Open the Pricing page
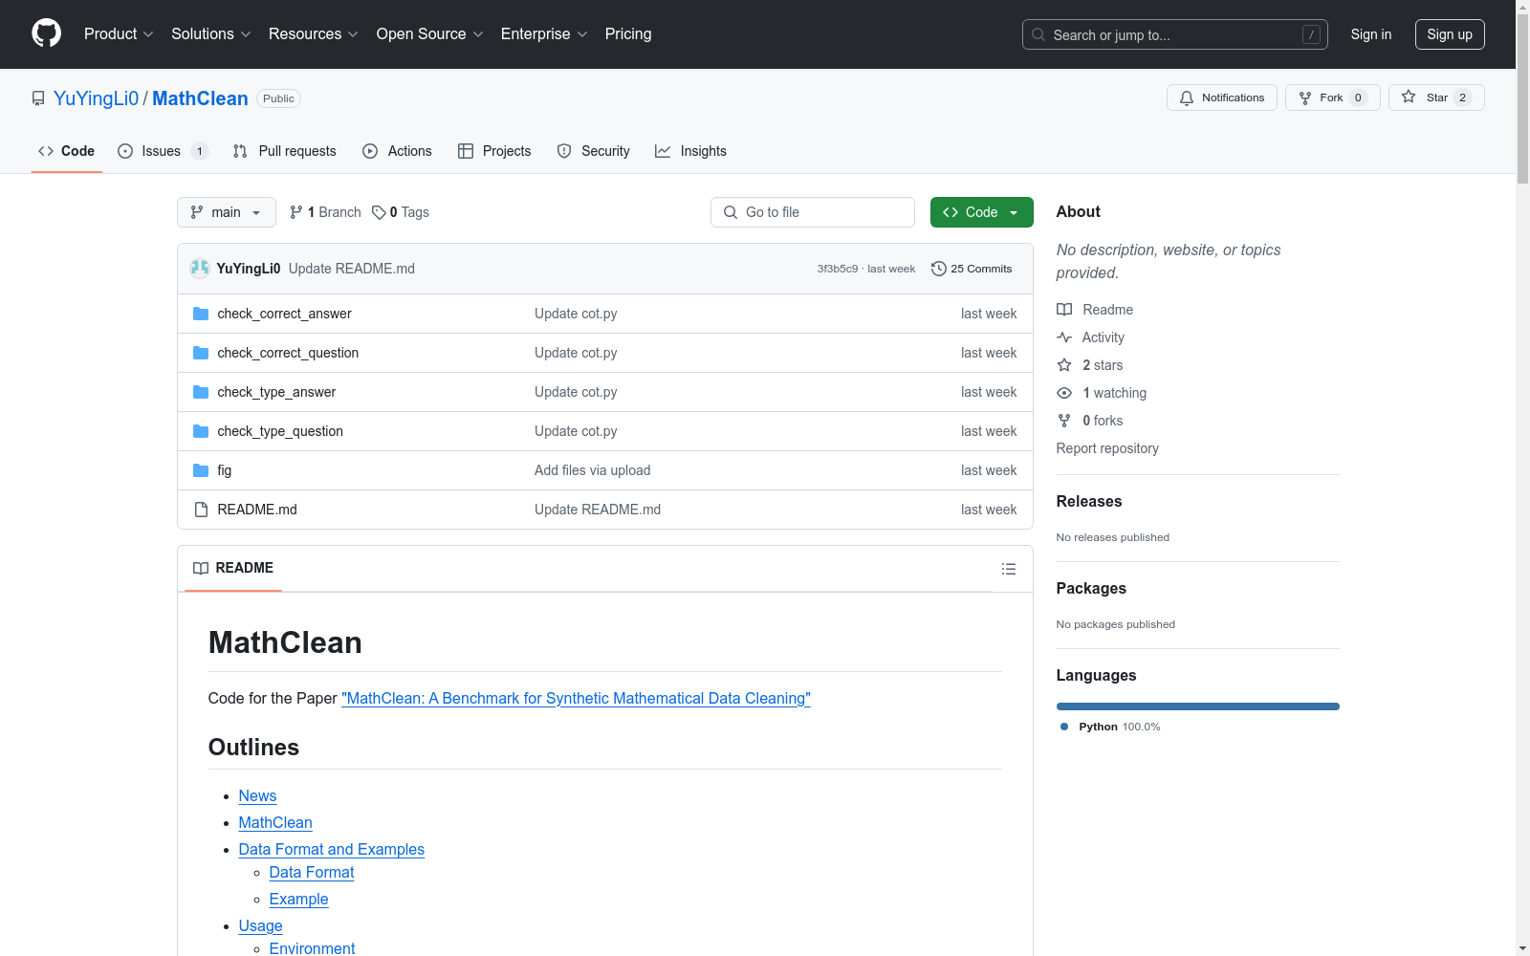 point(628,34)
